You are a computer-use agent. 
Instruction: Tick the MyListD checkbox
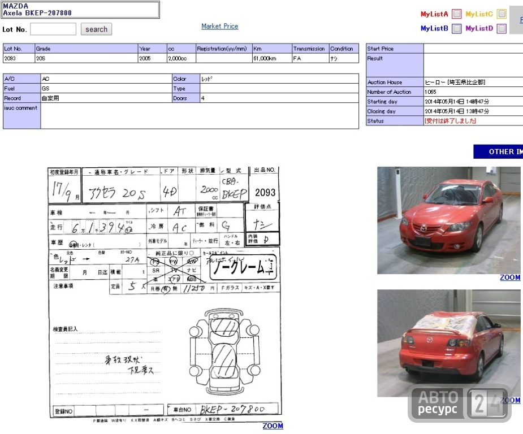502,28
